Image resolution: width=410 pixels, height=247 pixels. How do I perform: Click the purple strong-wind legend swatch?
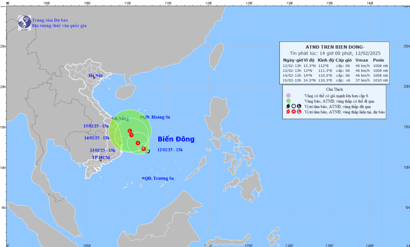(288, 96)
